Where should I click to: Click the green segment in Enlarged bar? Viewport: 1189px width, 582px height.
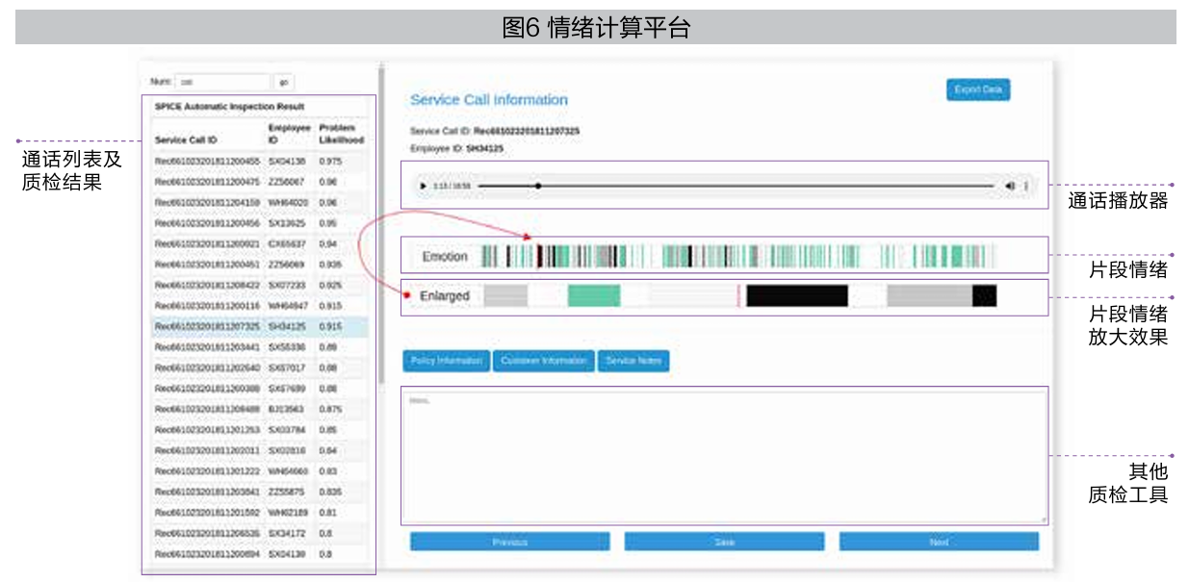594,296
